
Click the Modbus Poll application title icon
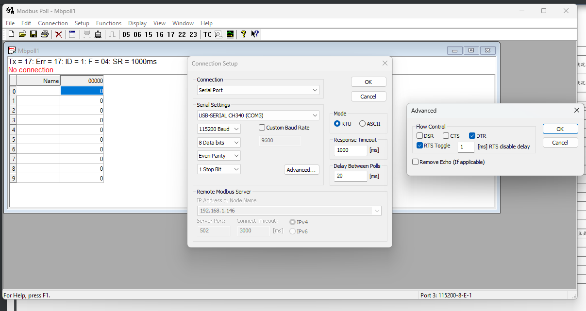pyautogui.click(x=10, y=10)
